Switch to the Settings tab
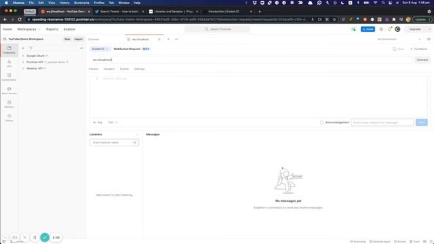This screenshot has width=434, height=244. [x=139, y=69]
